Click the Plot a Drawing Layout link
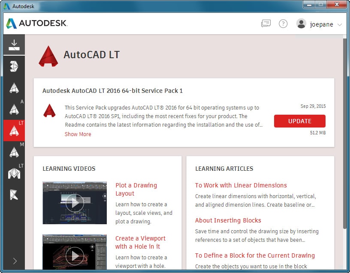Screen dimensions: 350x273 [136, 190]
